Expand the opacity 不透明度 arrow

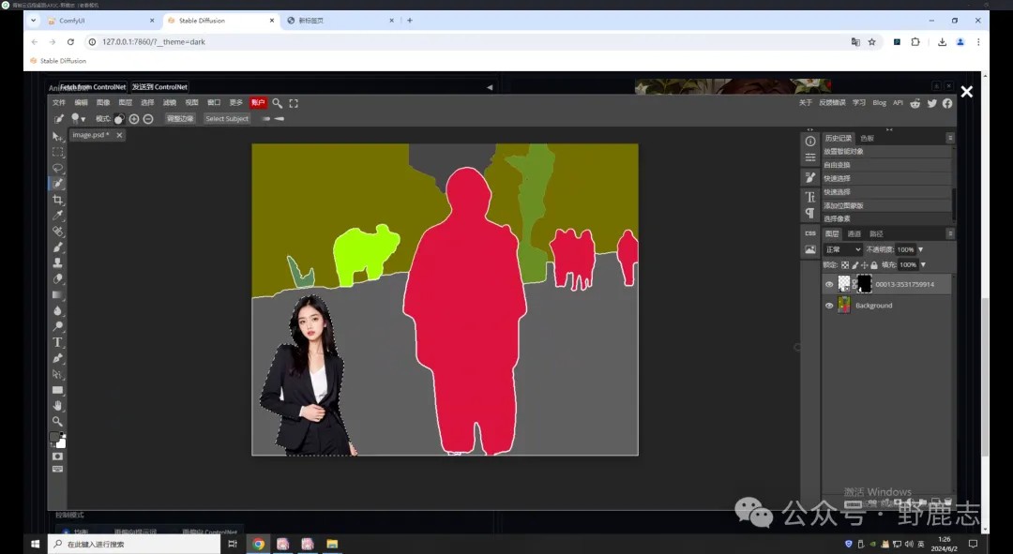click(x=921, y=249)
